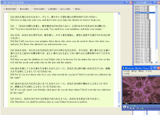
Task: Click the file list's down scroll arrow
Action: [x=156, y=62]
